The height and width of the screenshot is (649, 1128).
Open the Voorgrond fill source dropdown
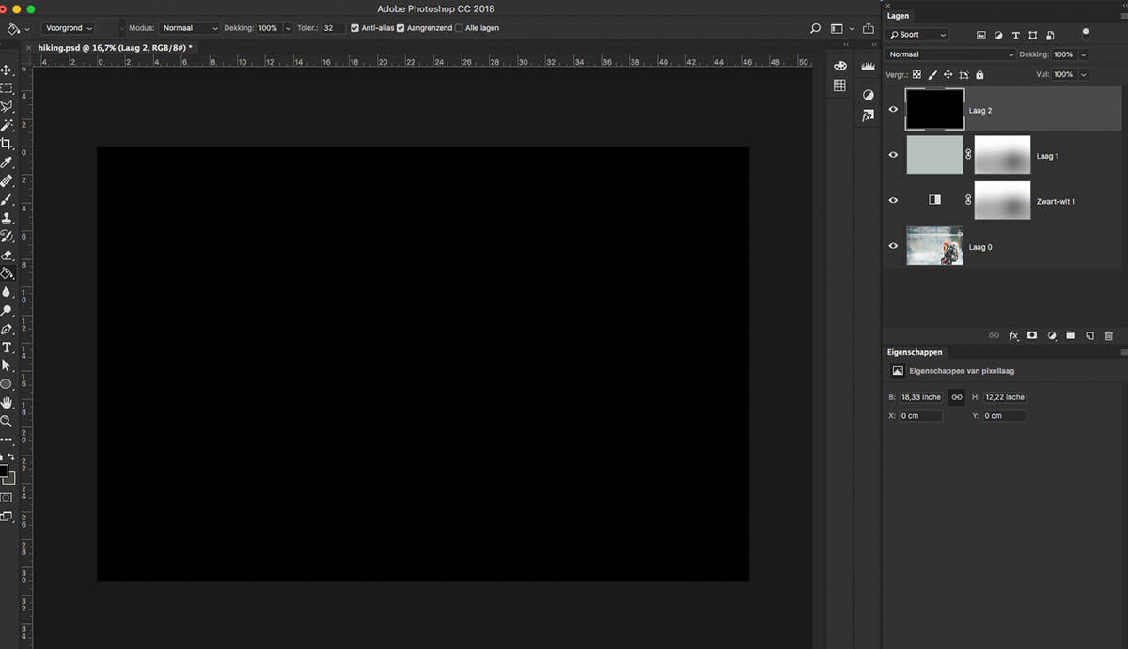tap(69, 28)
